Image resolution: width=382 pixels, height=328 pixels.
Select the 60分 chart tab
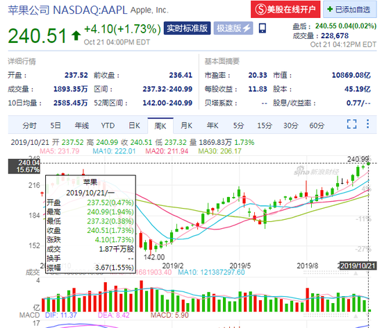(317, 126)
